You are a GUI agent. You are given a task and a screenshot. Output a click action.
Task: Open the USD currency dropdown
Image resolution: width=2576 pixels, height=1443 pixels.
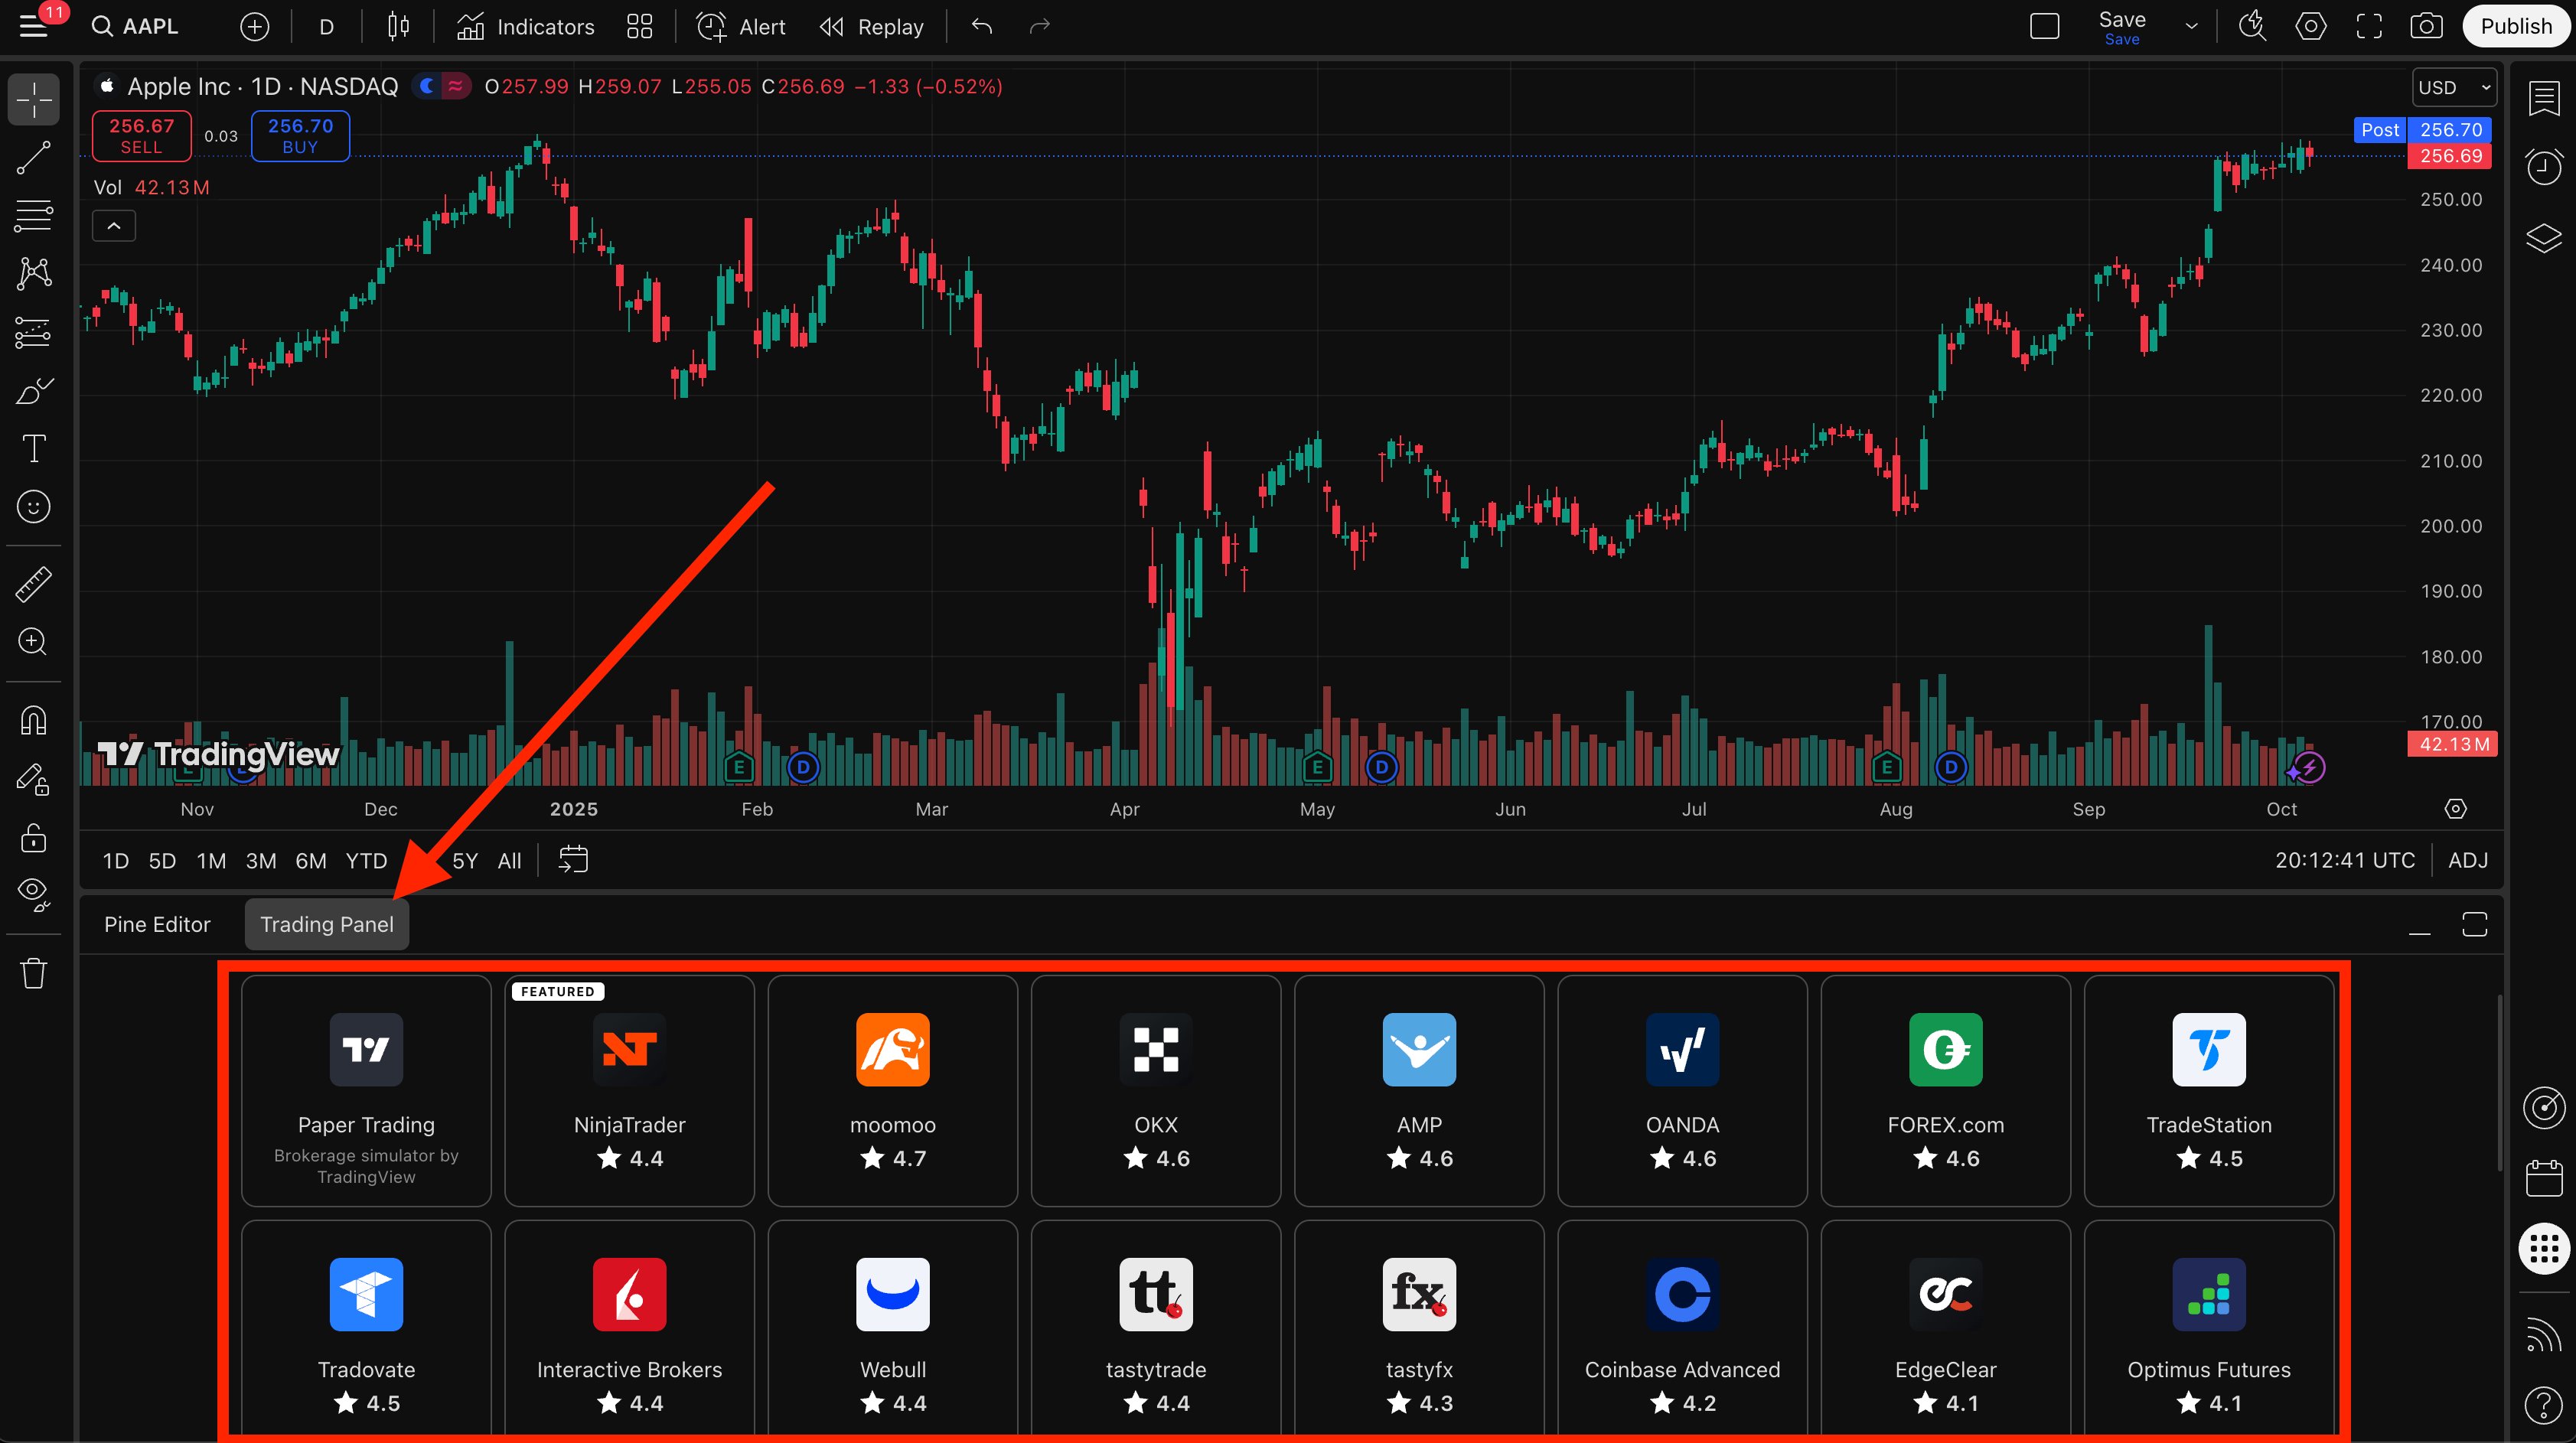tap(2454, 88)
